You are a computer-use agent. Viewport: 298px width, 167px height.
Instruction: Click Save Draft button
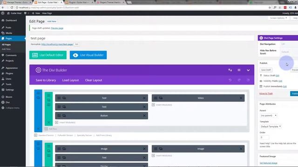pyautogui.click(x=266, y=70)
